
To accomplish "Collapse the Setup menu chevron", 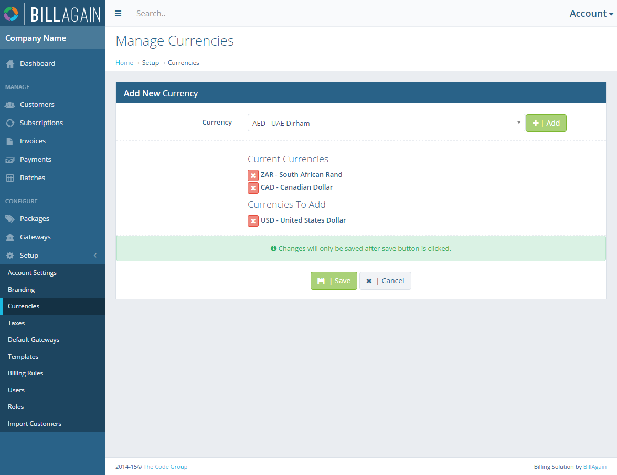I will pos(95,256).
